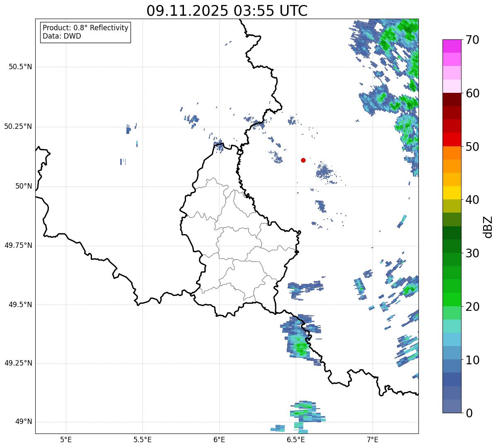The width and height of the screenshot is (498, 448).
Task: Click the colorbar tick label '40'
Action: click(472, 200)
